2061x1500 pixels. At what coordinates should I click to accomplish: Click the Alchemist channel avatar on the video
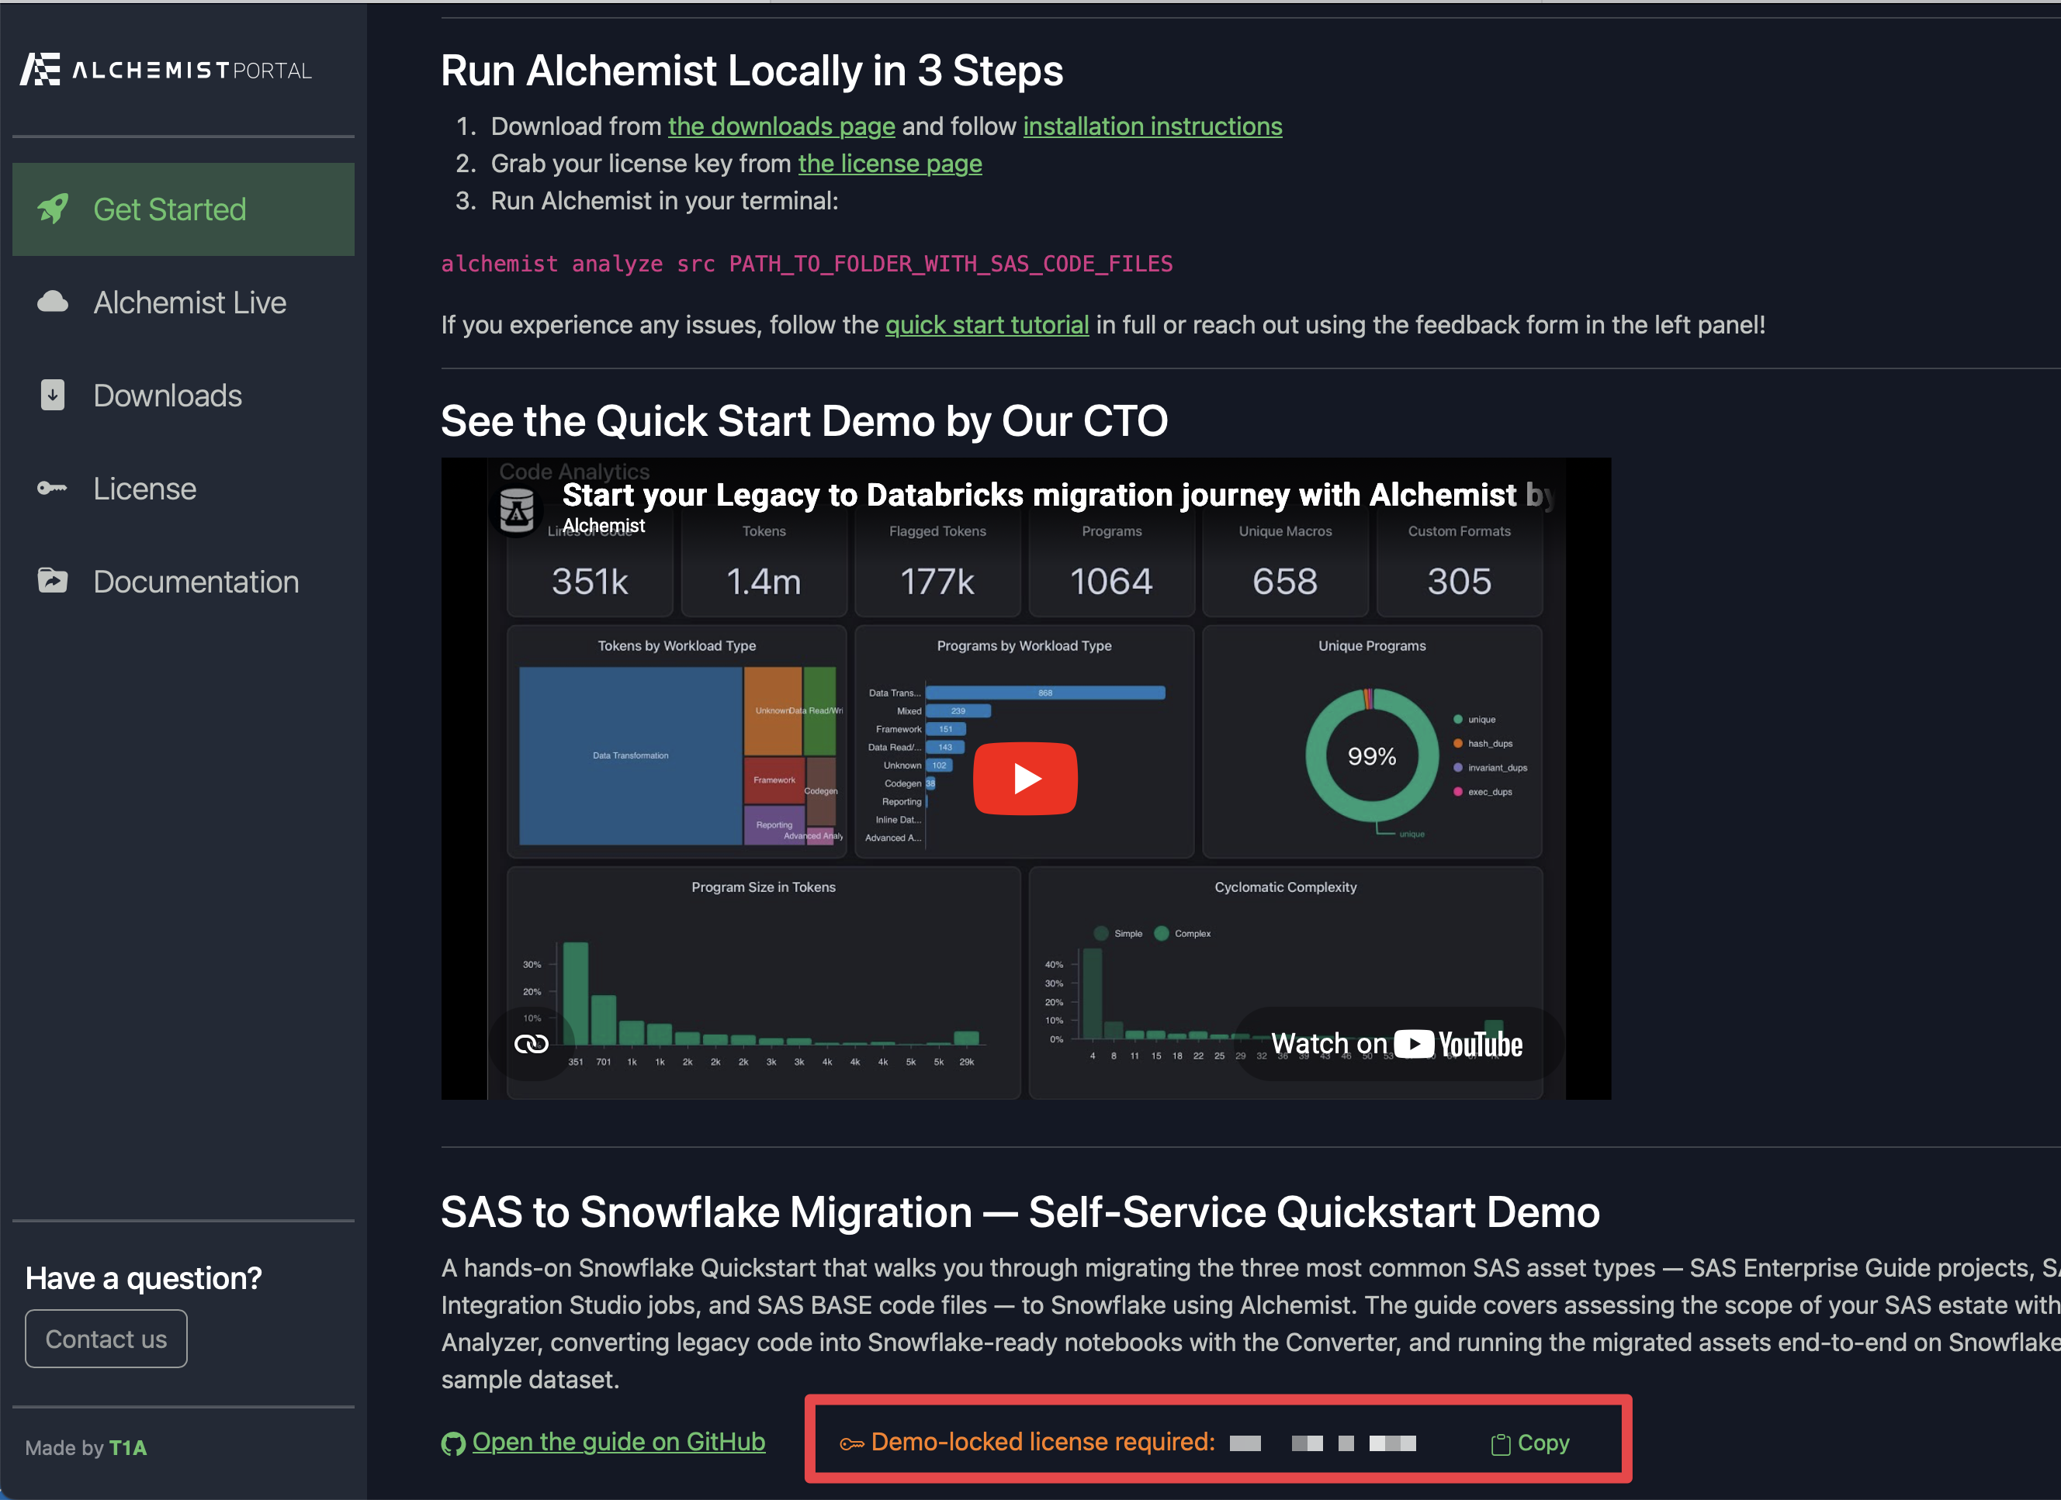click(x=516, y=510)
